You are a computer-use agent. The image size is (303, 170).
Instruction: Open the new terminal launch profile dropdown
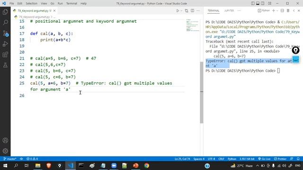click(x=277, y=11)
